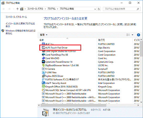Sort by the 発行元 column header

click(101, 40)
